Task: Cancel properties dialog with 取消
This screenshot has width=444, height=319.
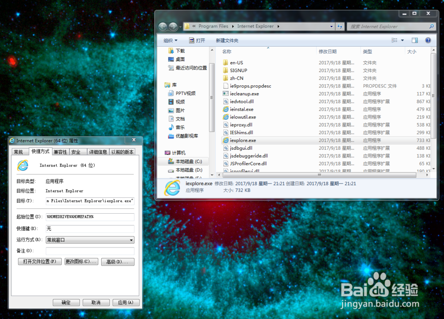Action: (96, 303)
